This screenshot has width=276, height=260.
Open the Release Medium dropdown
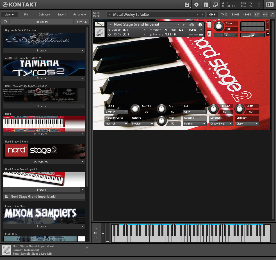(x=142, y=124)
